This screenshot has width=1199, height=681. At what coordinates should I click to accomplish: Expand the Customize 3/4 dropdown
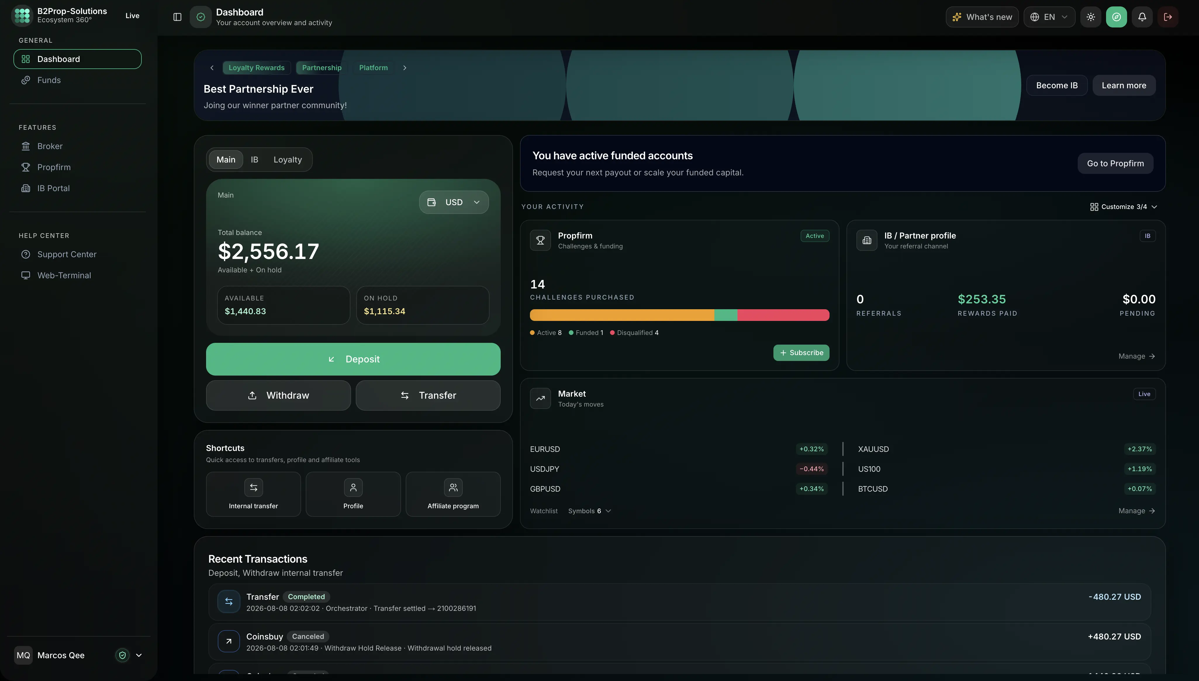pos(1123,207)
